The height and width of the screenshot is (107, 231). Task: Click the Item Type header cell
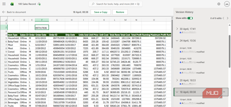(x=13, y=35)
